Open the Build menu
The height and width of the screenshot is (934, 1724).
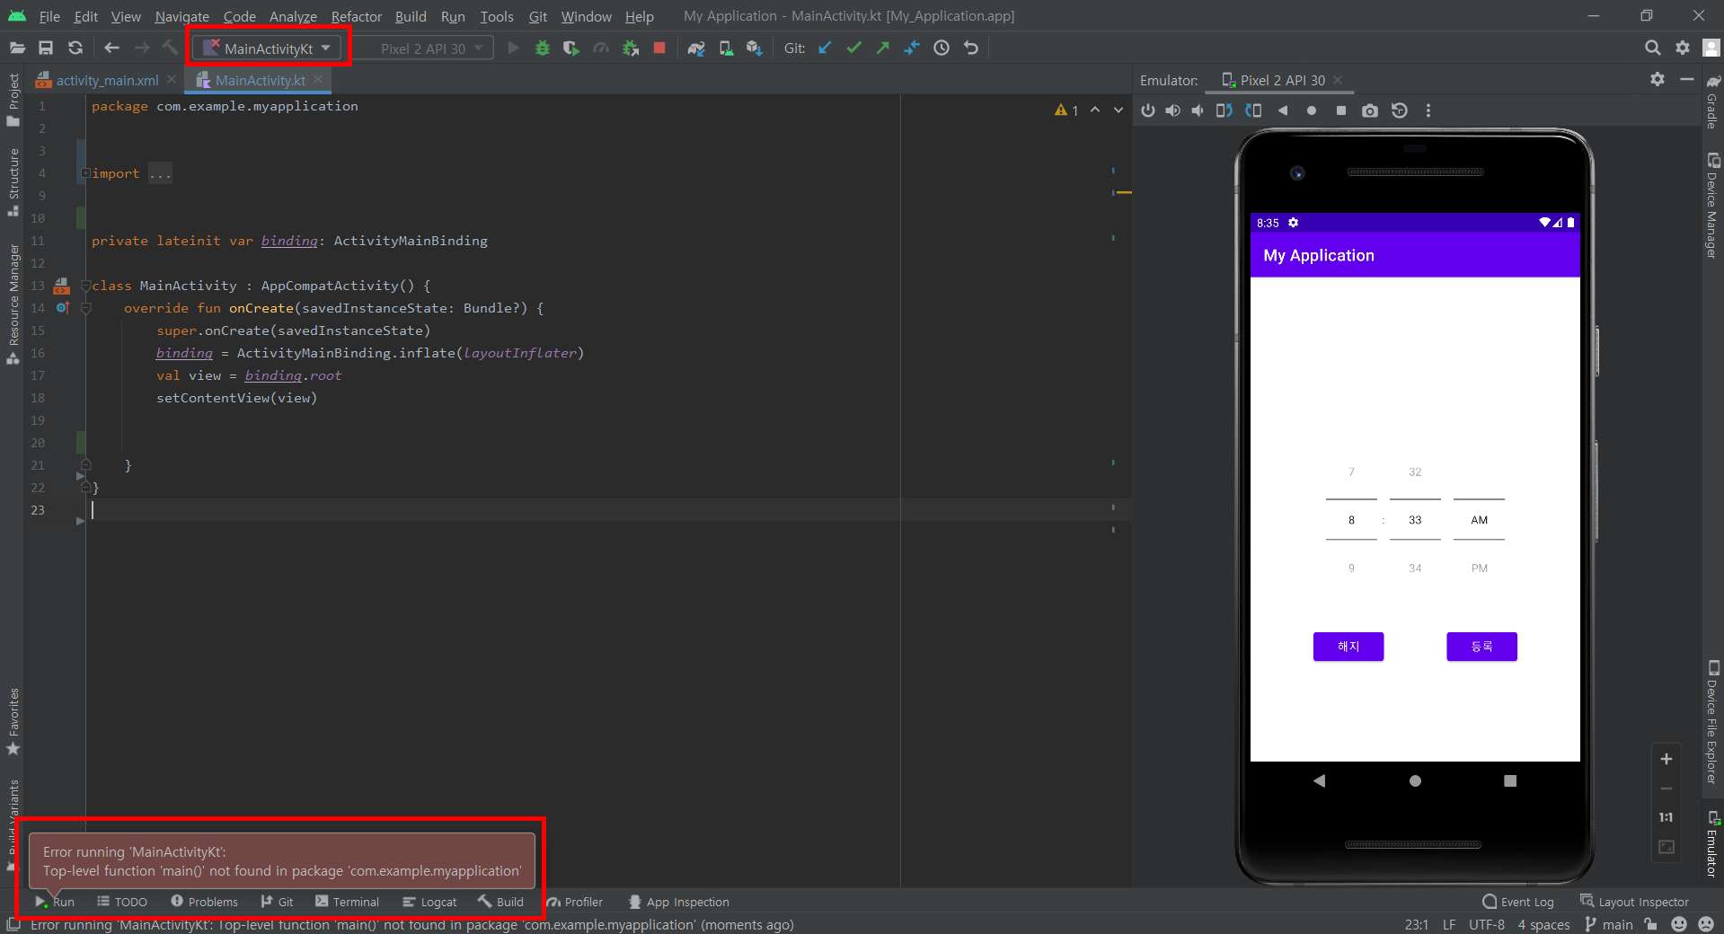point(411,16)
